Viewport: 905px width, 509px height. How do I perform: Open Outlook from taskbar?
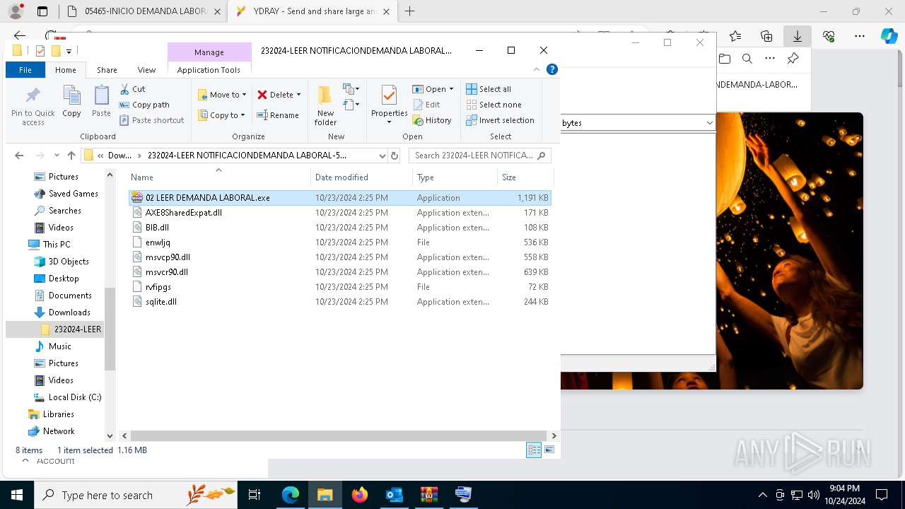pyautogui.click(x=394, y=495)
